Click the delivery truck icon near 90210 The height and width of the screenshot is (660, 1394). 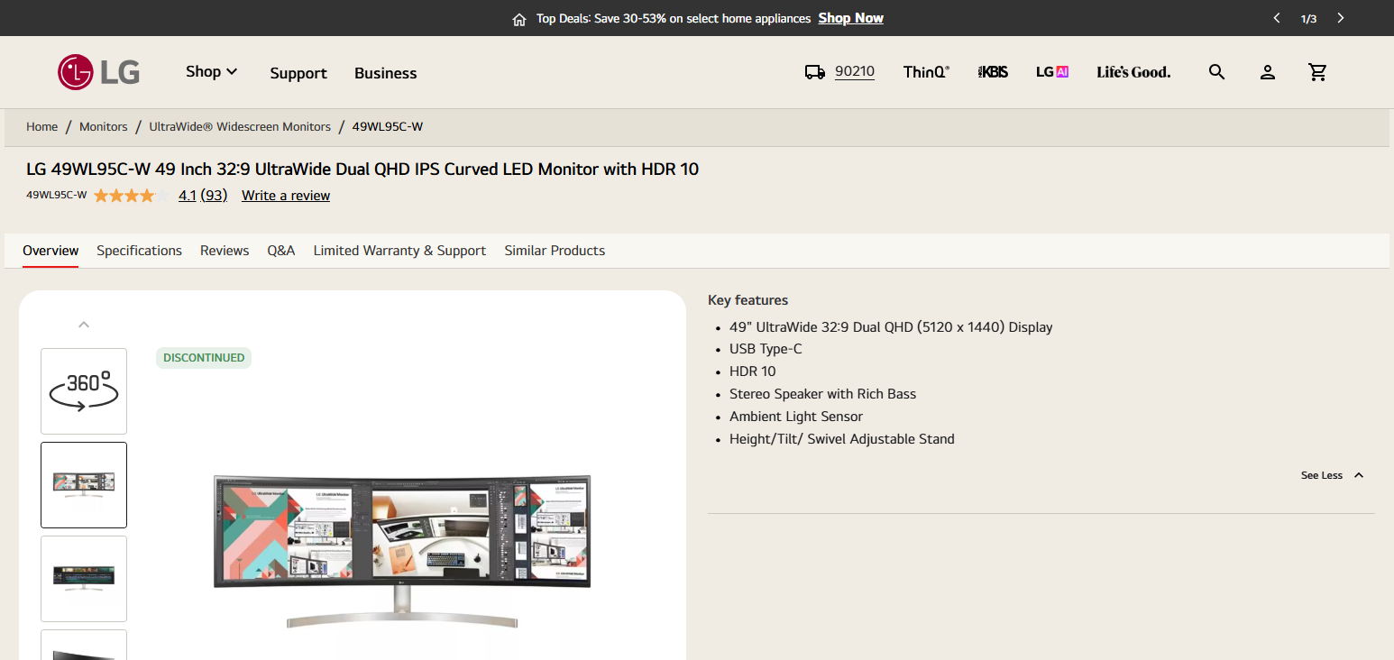(814, 71)
